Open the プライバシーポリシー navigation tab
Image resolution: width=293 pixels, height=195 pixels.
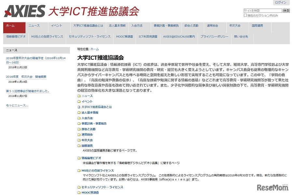[x=215, y=39]
